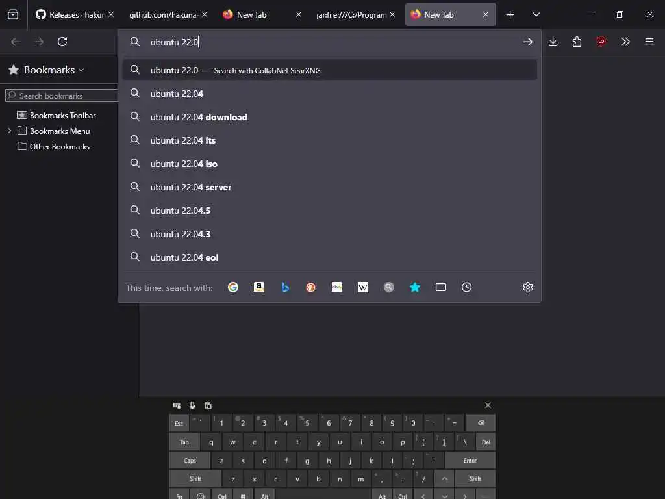The image size is (665, 499).
Task: Search in history via clock icon
Action: click(x=466, y=287)
